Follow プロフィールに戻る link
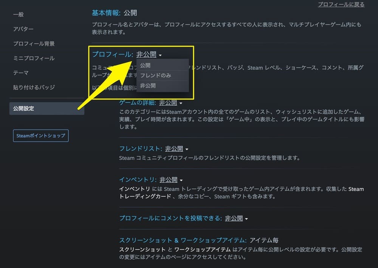Screen dimensions: 378x268 point(341,4)
